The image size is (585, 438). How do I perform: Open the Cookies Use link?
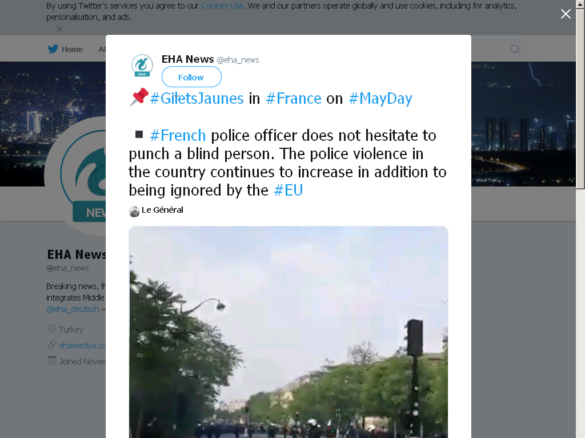[x=222, y=6]
